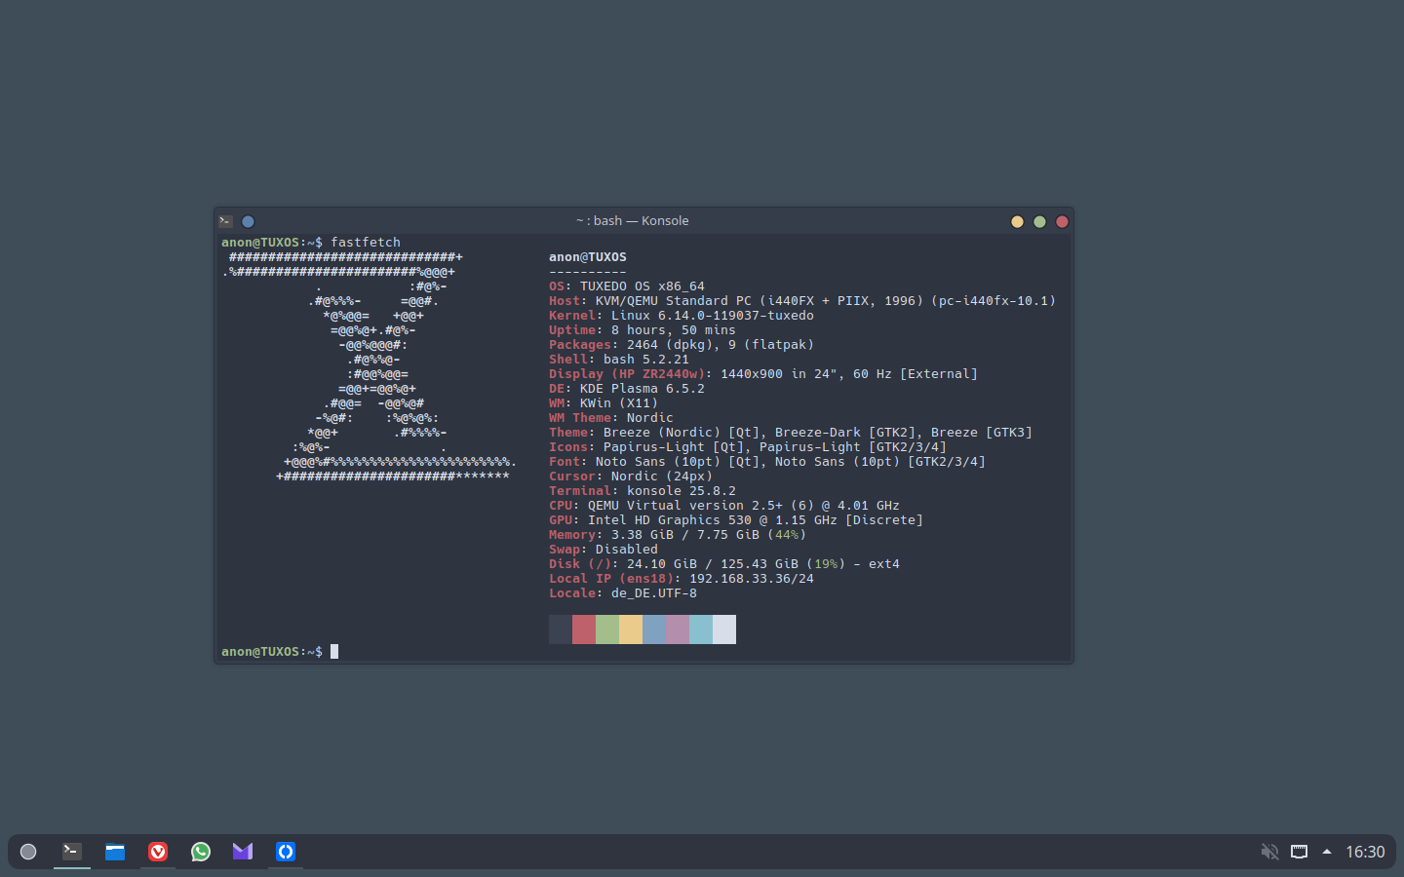Launch the Vivaldi browser from the taskbar
The height and width of the screenshot is (877, 1404).
click(158, 852)
